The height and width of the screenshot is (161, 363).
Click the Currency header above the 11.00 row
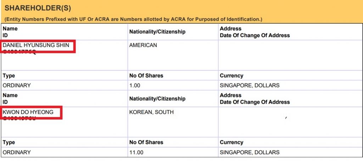(231, 142)
